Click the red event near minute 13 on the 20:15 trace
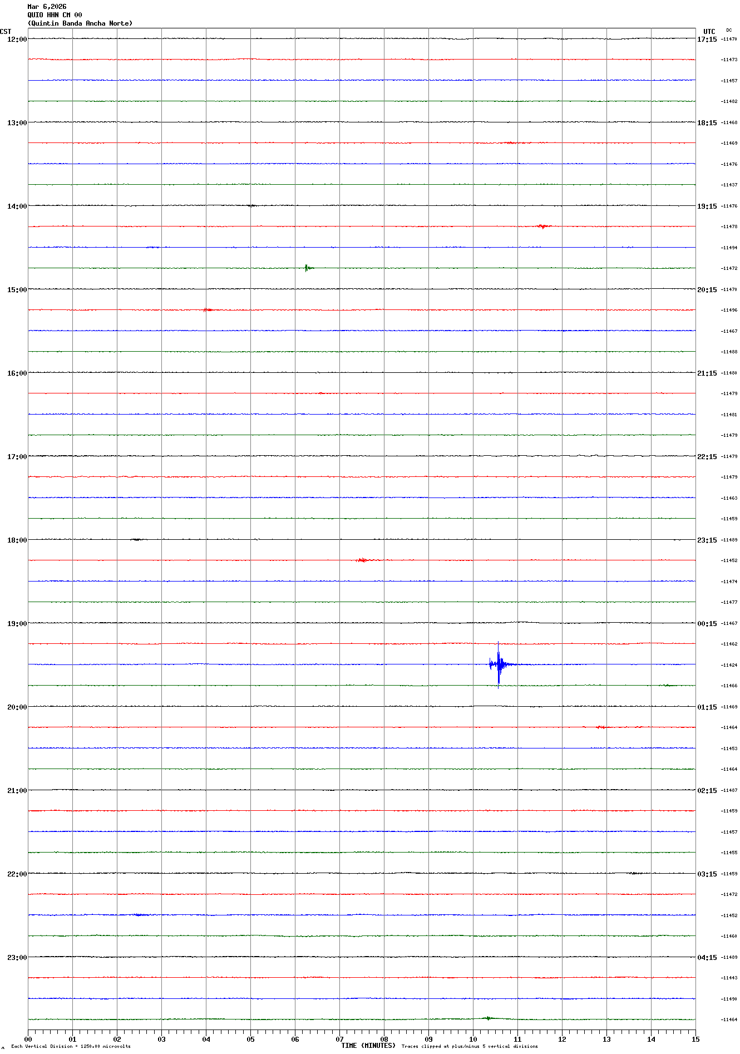Screen dimensions: 740x1054 [600, 727]
